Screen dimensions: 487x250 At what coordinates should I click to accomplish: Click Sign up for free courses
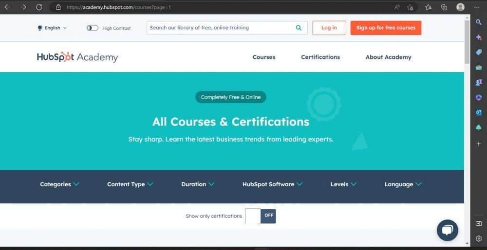(x=386, y=28)
